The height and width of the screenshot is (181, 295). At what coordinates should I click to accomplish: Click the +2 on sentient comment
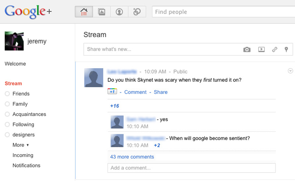coord(157,145)
